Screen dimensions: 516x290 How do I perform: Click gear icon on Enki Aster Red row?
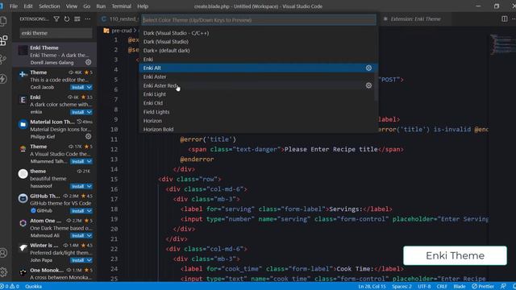(368, 85)
